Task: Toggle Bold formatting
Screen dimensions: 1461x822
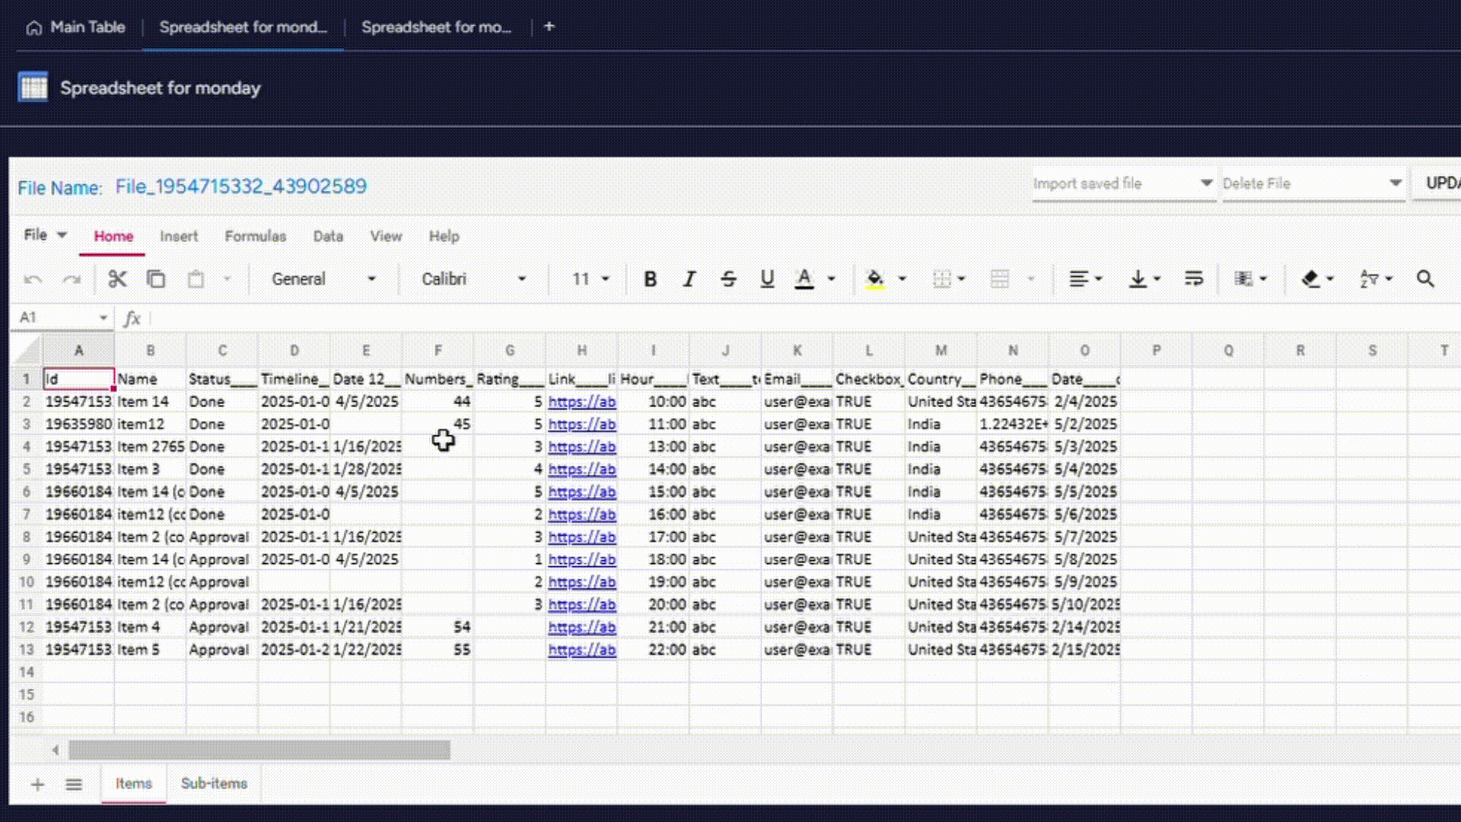Action: [x=650, y=279]
